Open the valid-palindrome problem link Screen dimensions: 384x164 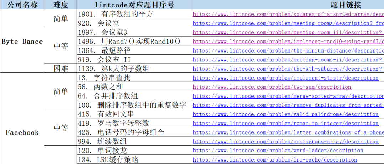pos(286,114)
